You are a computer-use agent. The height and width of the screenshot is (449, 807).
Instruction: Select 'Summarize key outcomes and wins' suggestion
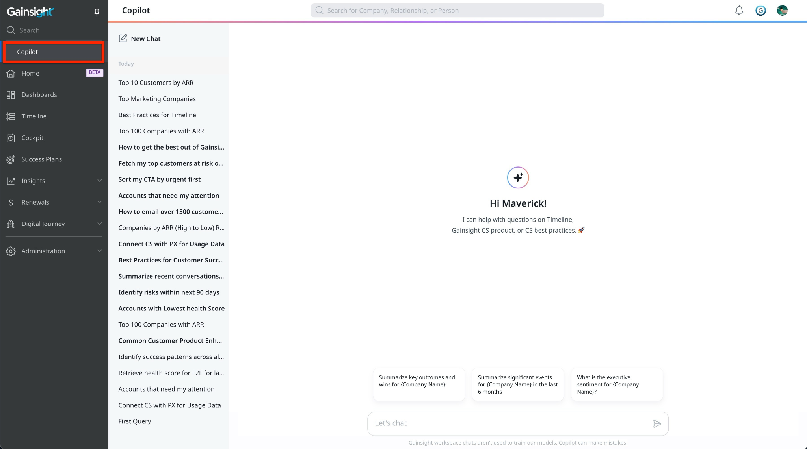419,384
